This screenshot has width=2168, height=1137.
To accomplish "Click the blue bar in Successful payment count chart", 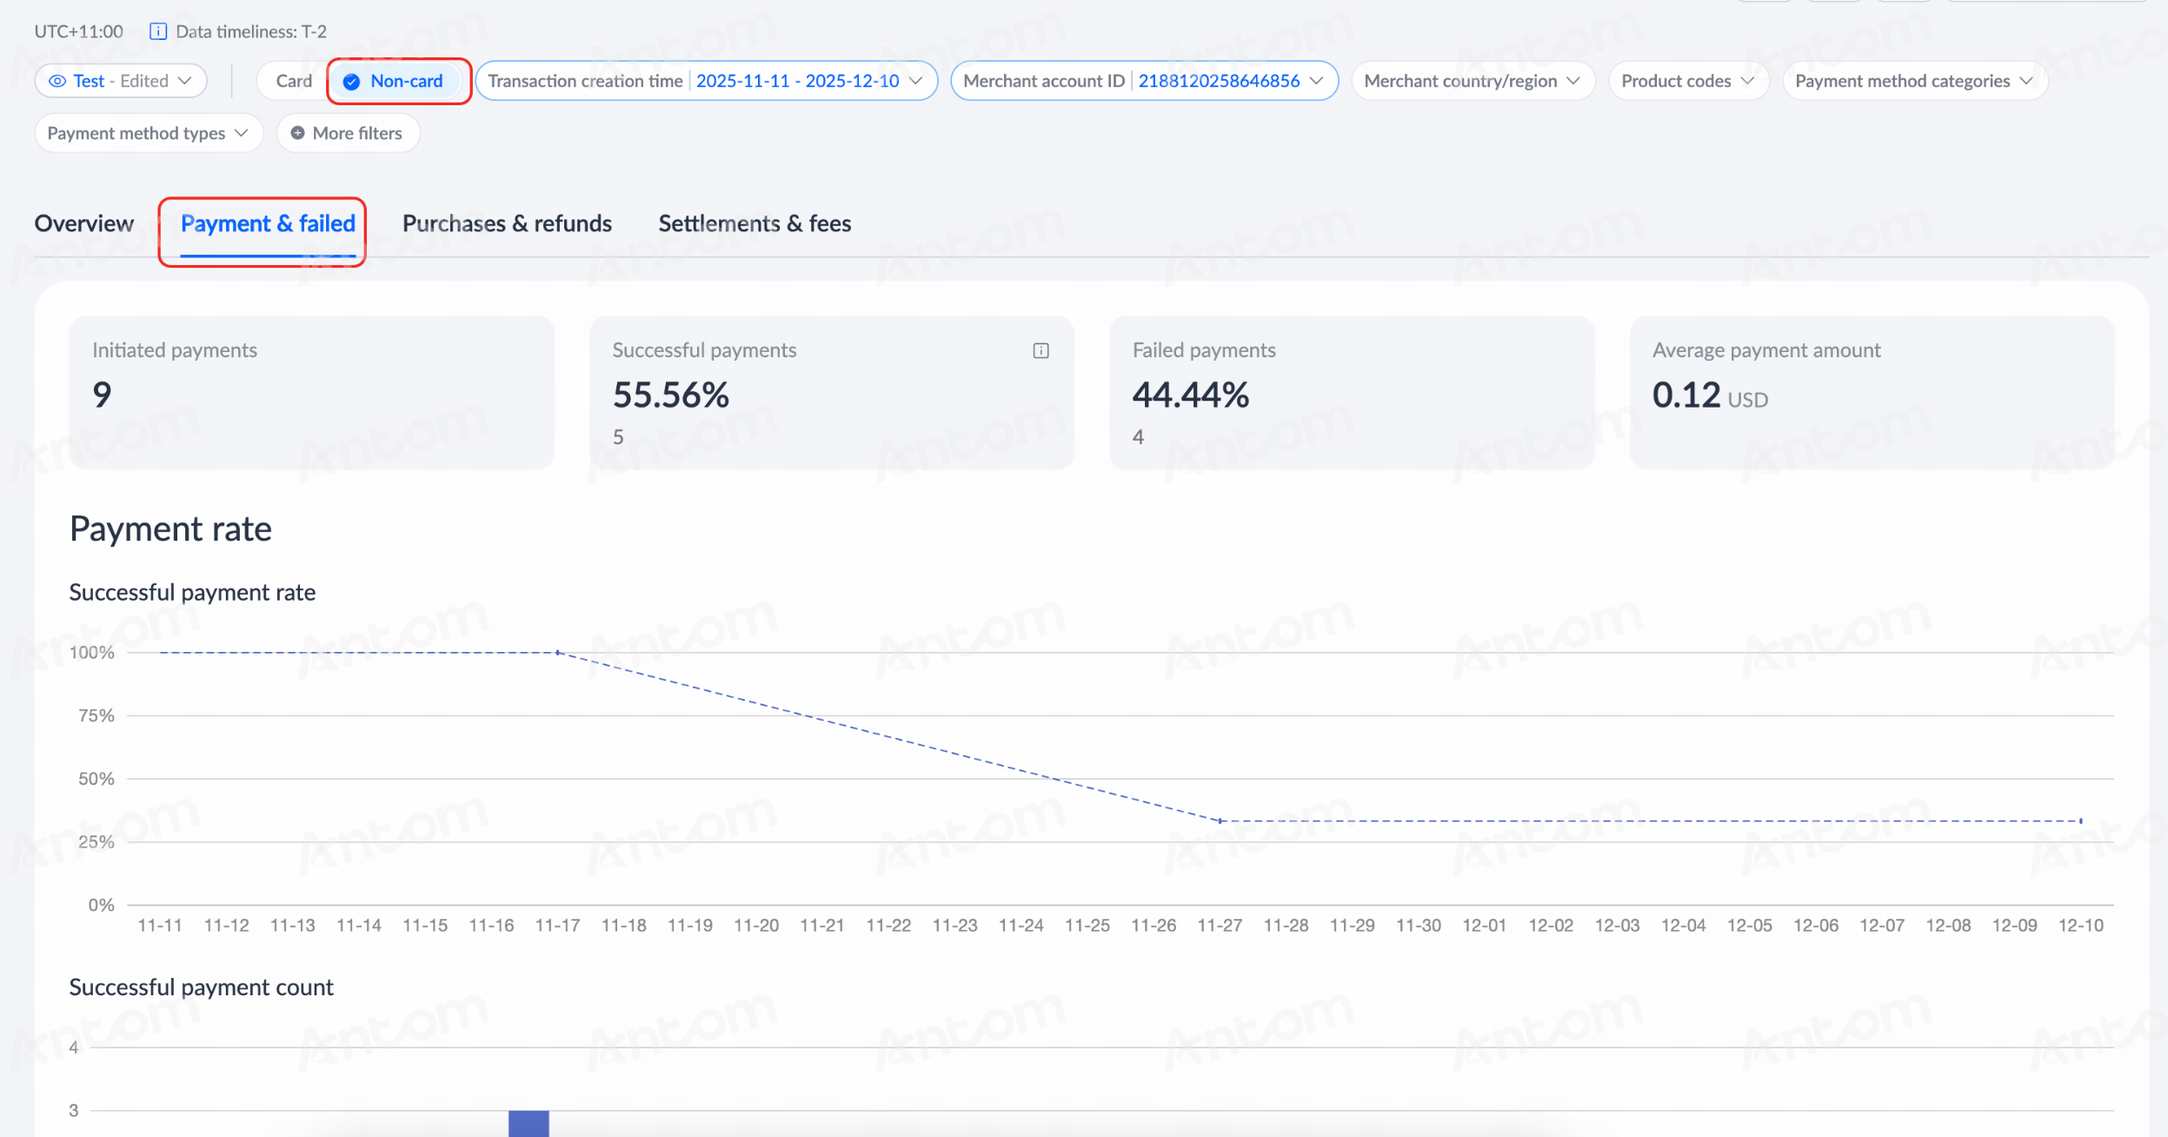I will (529, 1123).
